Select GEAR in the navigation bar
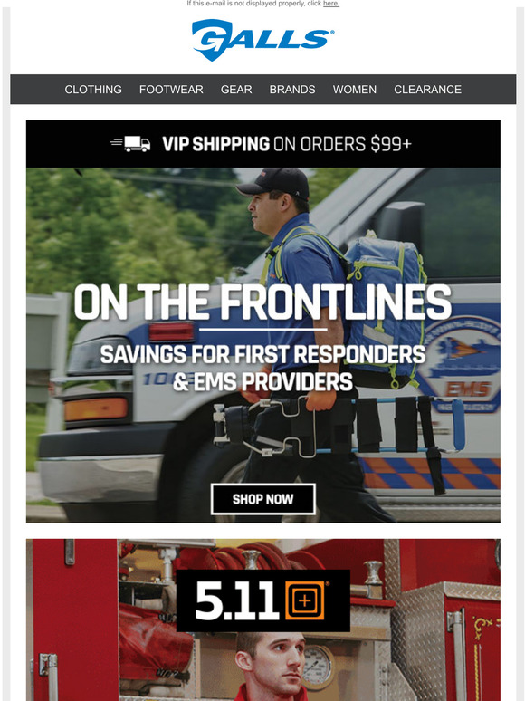This screenshot has height=701, width=525. pos(236,90)
